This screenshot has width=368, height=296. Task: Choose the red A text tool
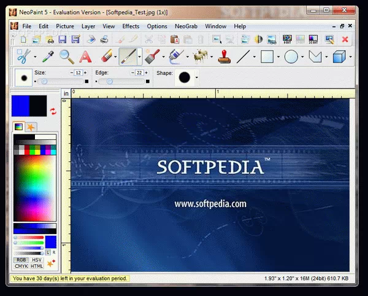tap(85, 56)
